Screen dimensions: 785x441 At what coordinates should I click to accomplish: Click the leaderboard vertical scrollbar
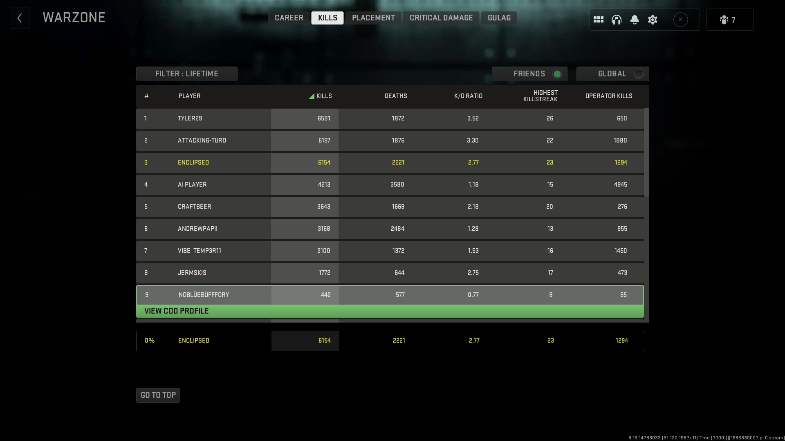646,153
